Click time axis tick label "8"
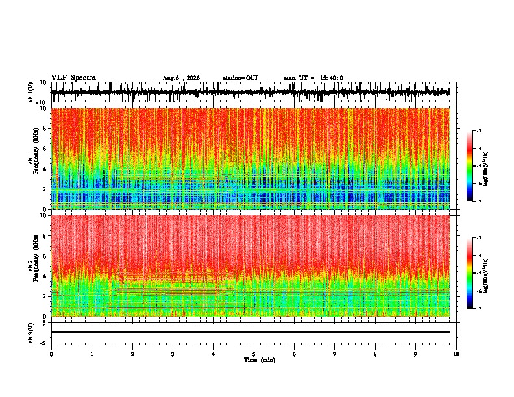Screen dimensions: 514x397 point(375,354)
